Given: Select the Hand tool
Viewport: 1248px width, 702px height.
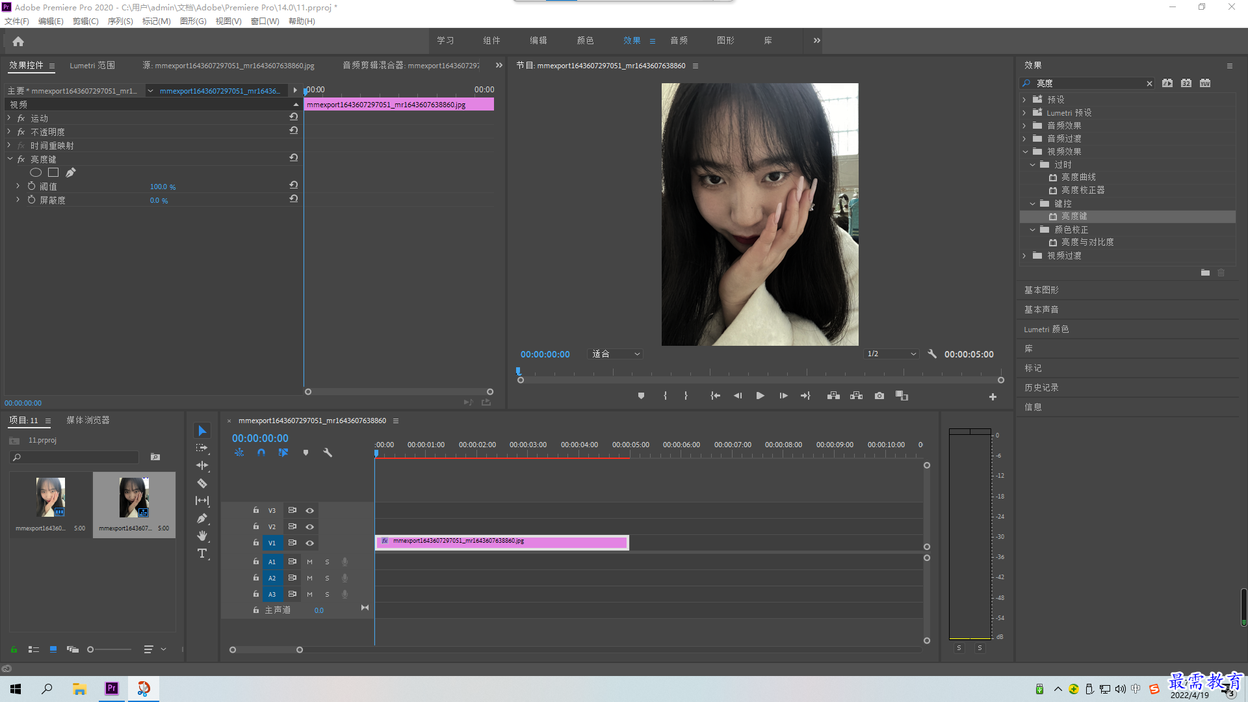Looking at the screenshot, I should coord(202,536).
